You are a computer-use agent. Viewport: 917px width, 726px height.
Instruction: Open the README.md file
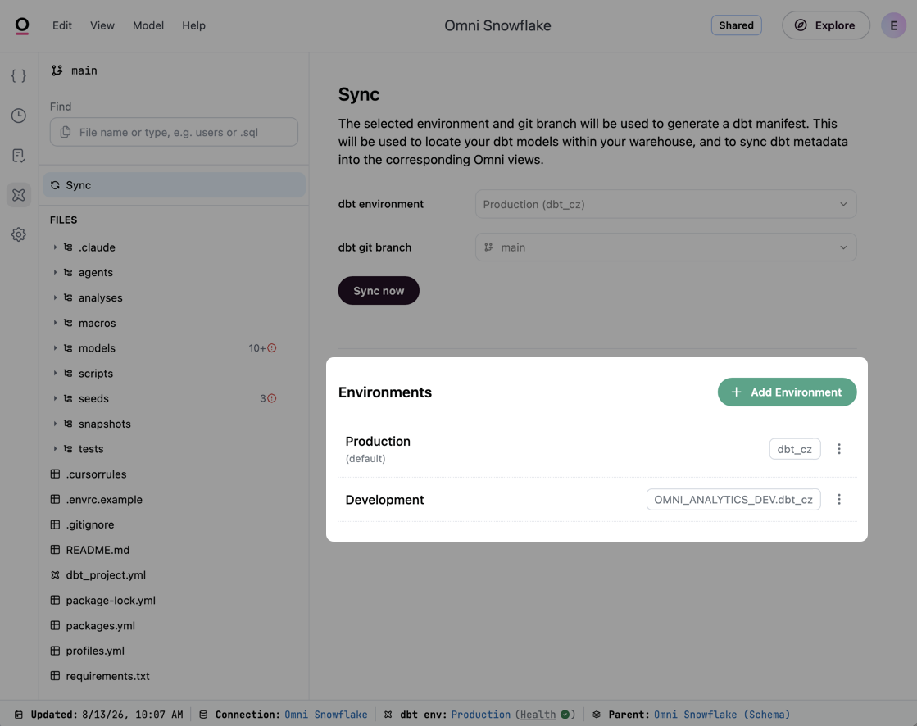click(x=98, y=550)
